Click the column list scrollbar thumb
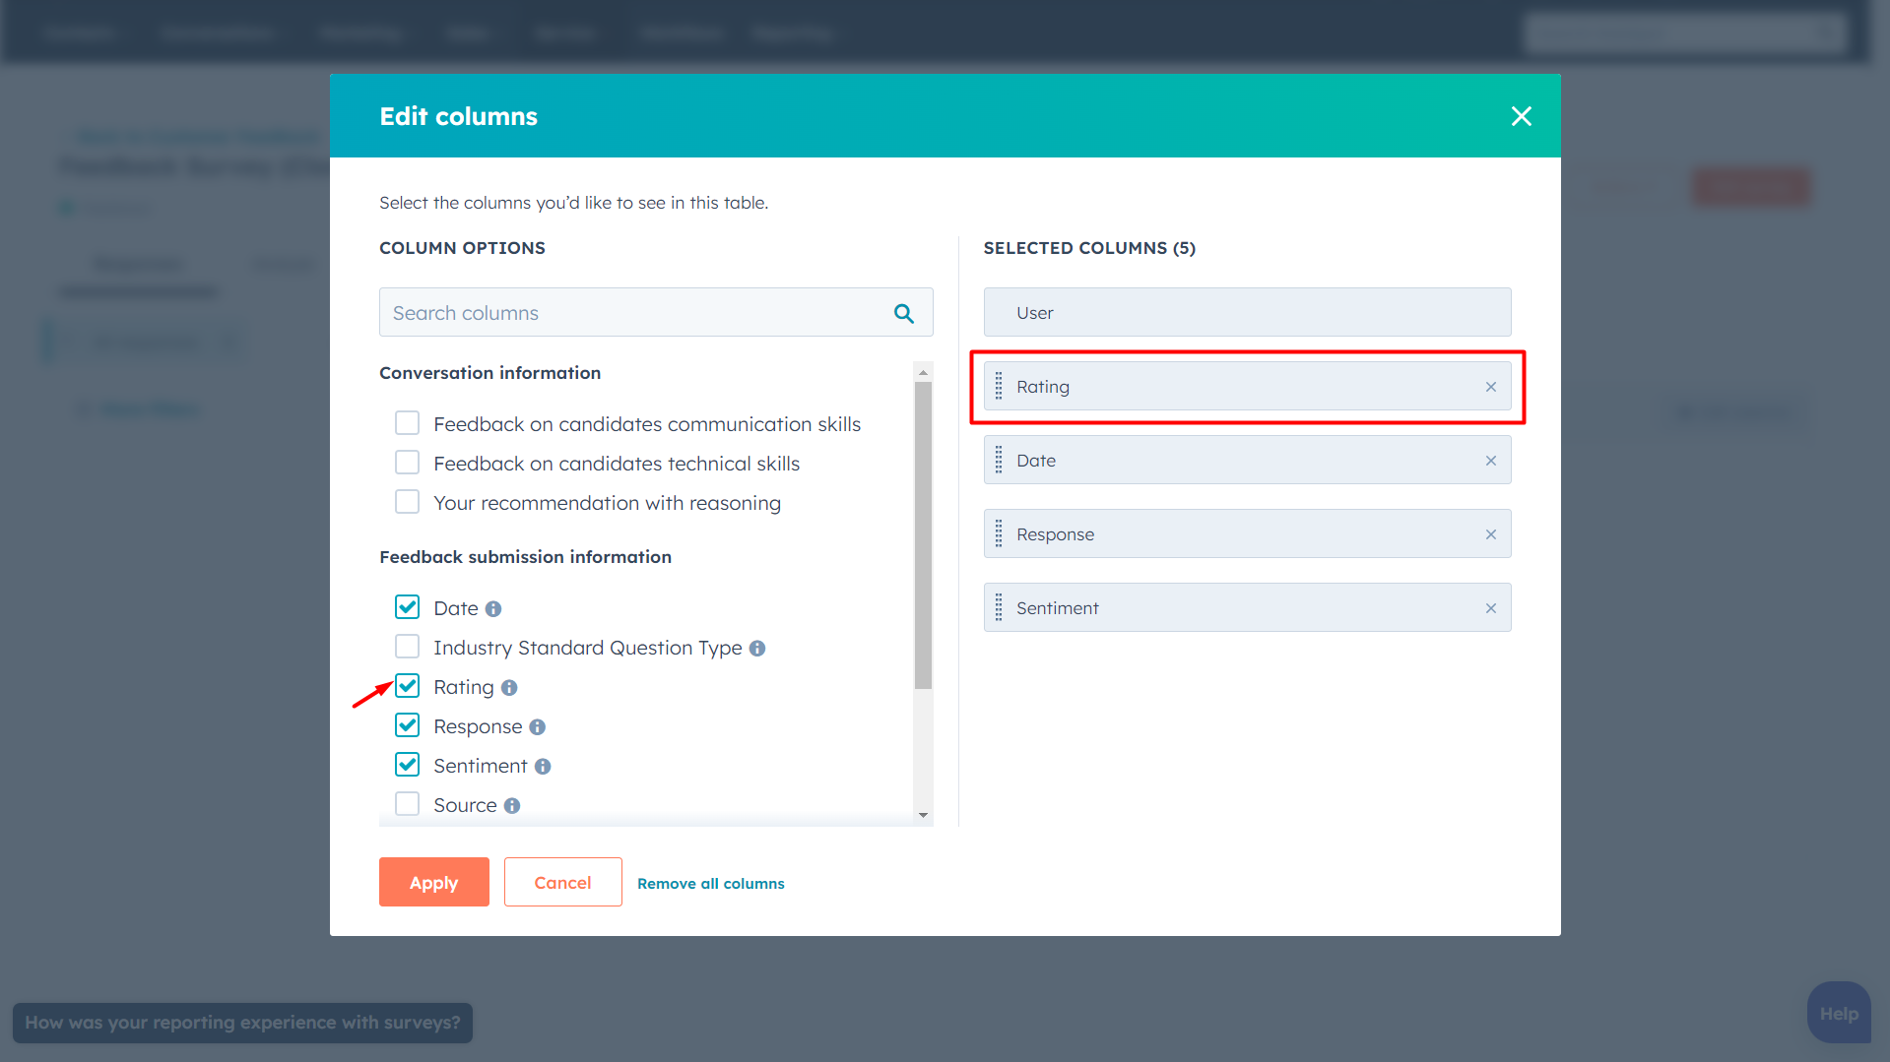The width and height of the screenshot is (1890, 1062). pos(923,535)
